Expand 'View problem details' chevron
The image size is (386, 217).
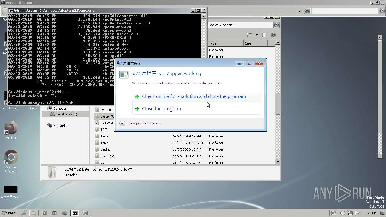(122, 123)
